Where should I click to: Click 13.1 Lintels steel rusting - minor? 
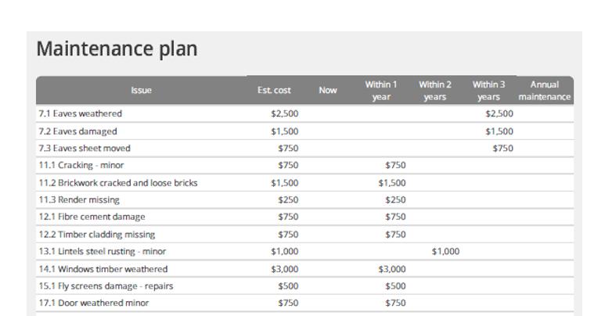[102, 251]
